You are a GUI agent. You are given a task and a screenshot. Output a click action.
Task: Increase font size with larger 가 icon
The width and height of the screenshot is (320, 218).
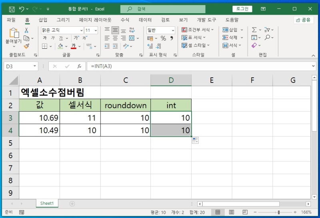76,38
